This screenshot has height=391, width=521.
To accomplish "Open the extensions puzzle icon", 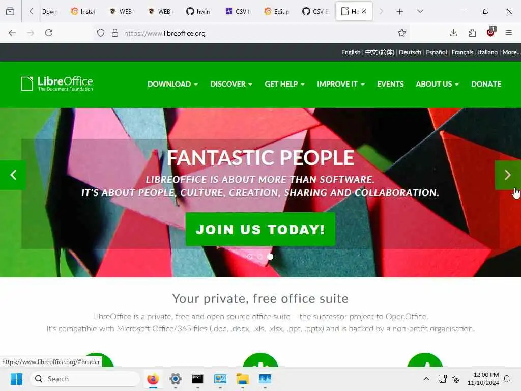I will click(472, 33).
